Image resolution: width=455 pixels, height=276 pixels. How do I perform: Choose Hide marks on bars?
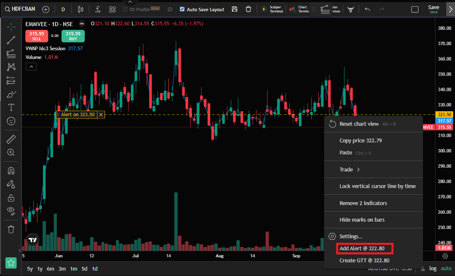[x=374, y=220]
